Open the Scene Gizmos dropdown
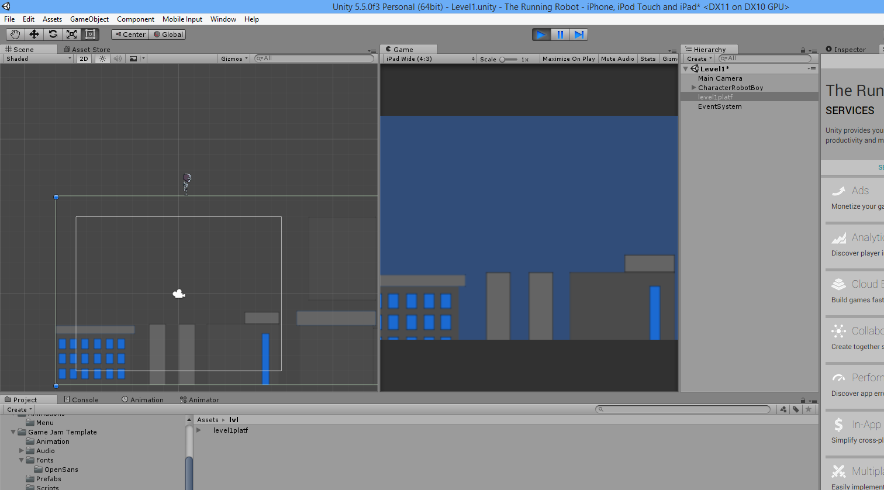Image resolution: width=884 pixels, height=490 pixels. click(x=234, y=58)
